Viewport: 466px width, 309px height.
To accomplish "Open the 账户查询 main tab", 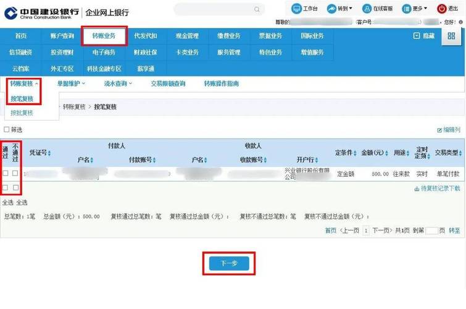I will [62, 36].
